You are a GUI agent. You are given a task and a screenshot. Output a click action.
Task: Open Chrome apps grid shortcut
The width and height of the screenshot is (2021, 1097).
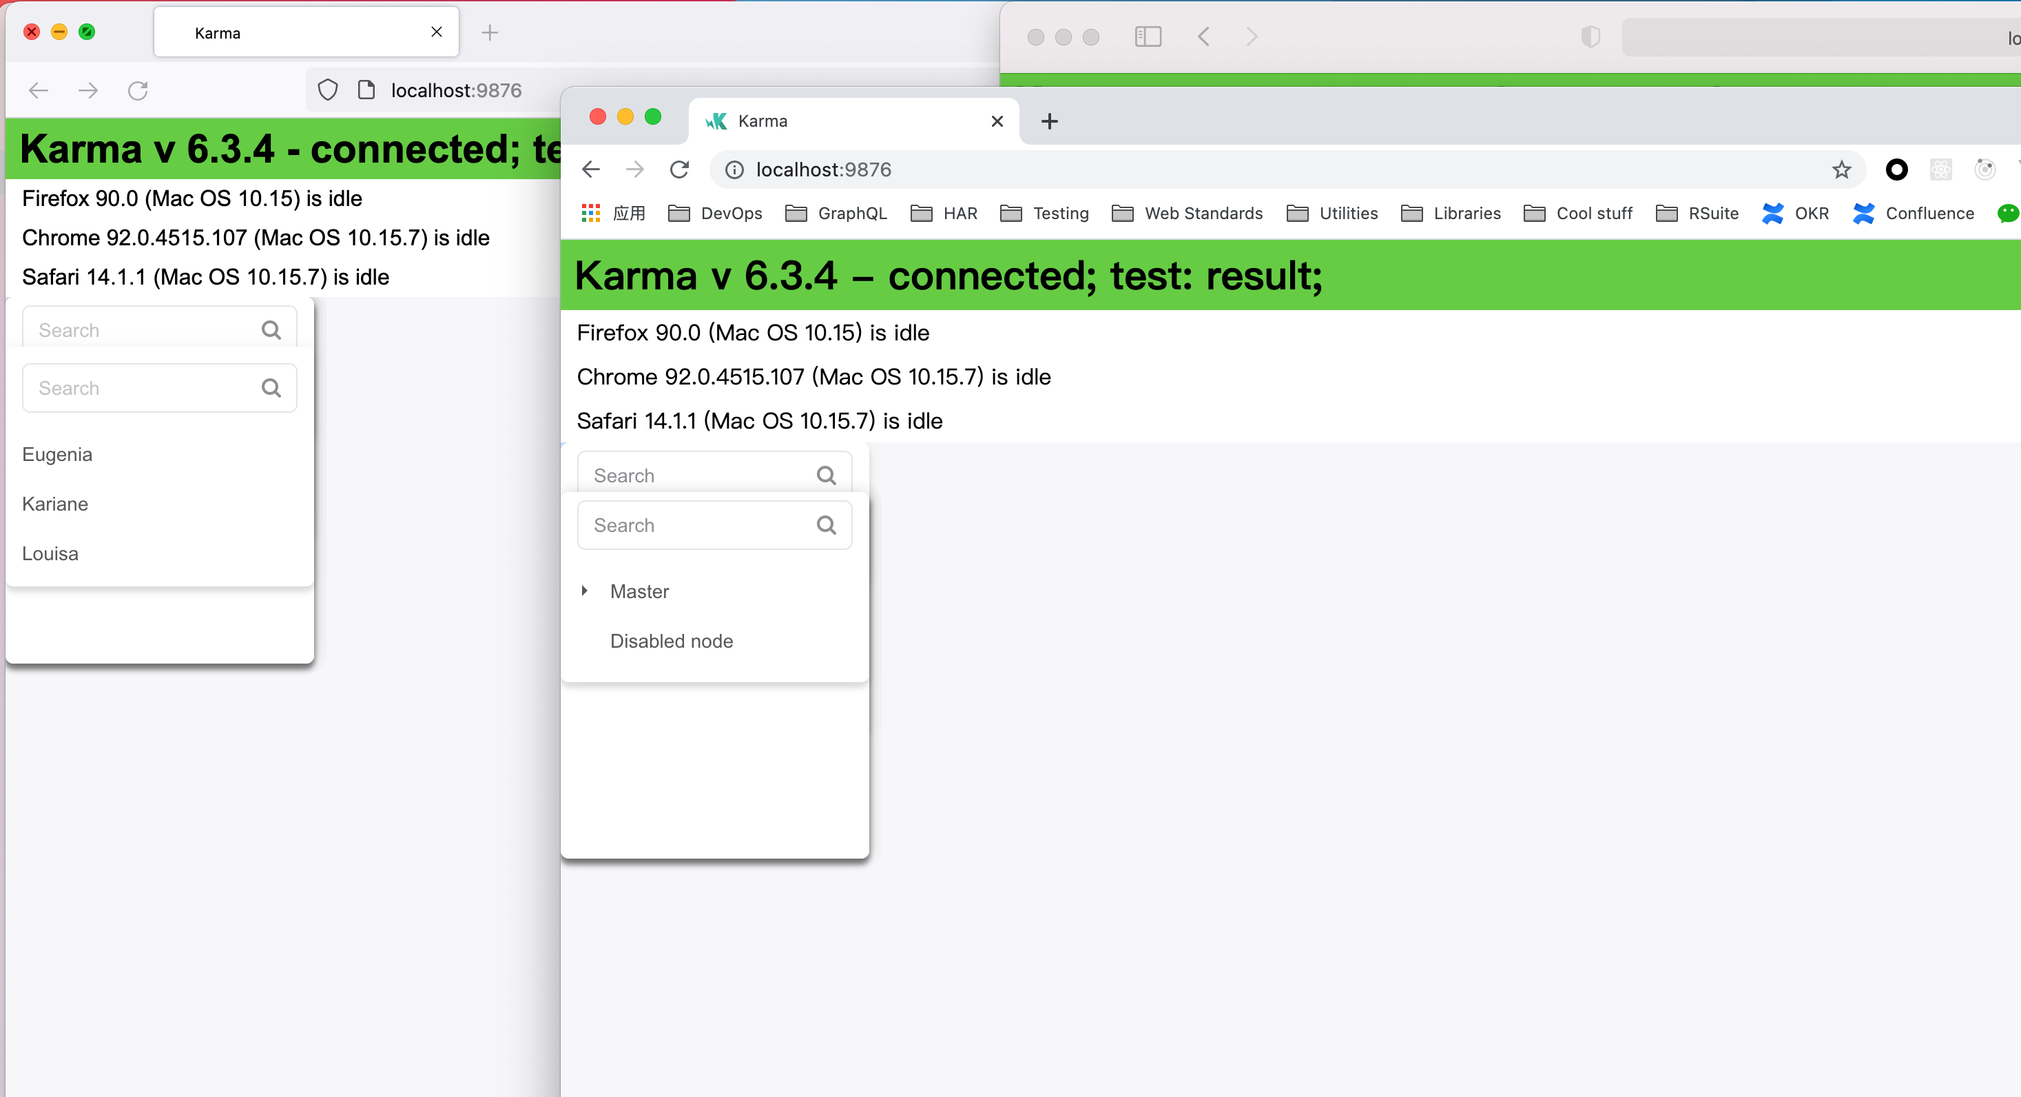tap(591, 214)
